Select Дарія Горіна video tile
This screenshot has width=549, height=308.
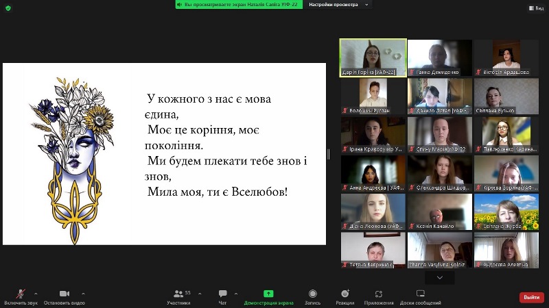click(x=373, y=57)
